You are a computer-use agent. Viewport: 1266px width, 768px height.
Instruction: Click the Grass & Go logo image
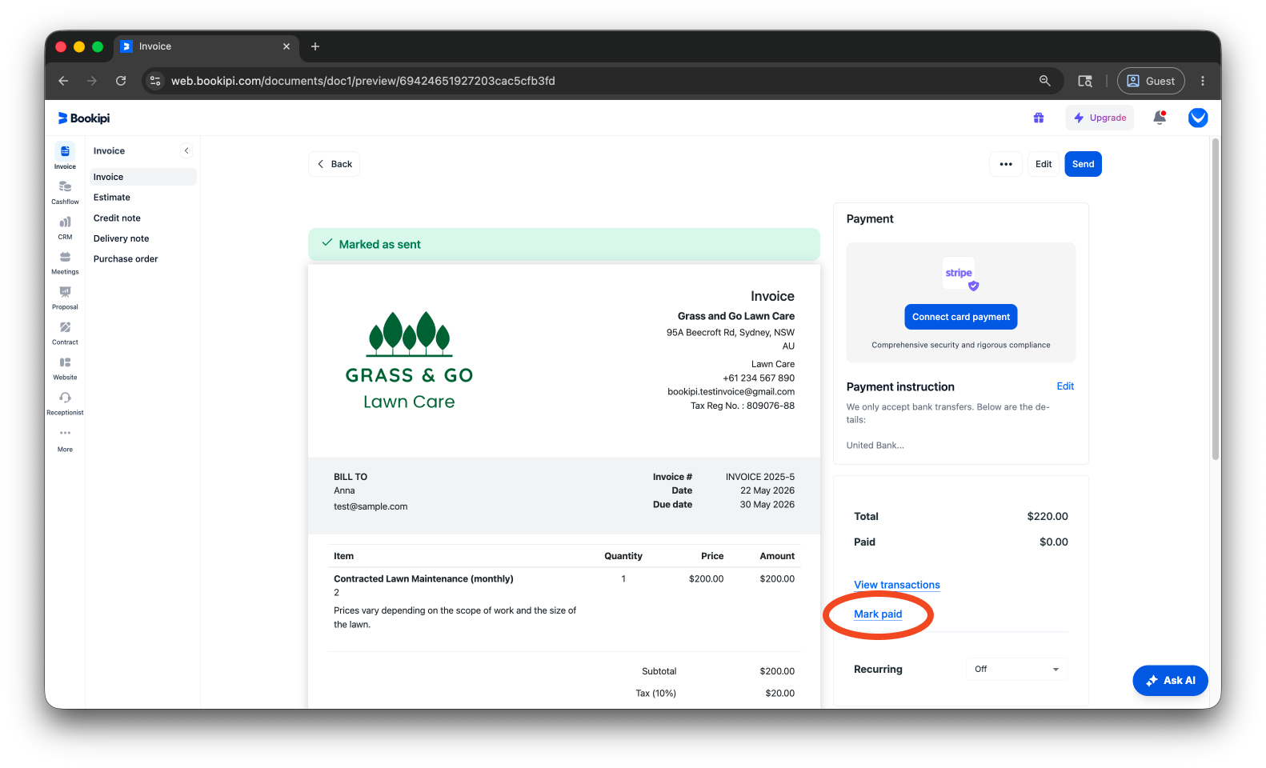pos(409,361)
